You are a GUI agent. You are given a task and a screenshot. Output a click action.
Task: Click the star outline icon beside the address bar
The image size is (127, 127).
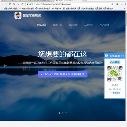[x=22, y=4]
